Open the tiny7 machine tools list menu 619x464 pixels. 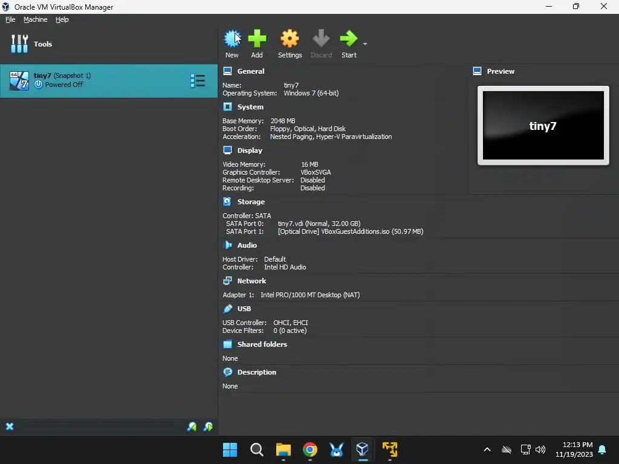(198, 80)
